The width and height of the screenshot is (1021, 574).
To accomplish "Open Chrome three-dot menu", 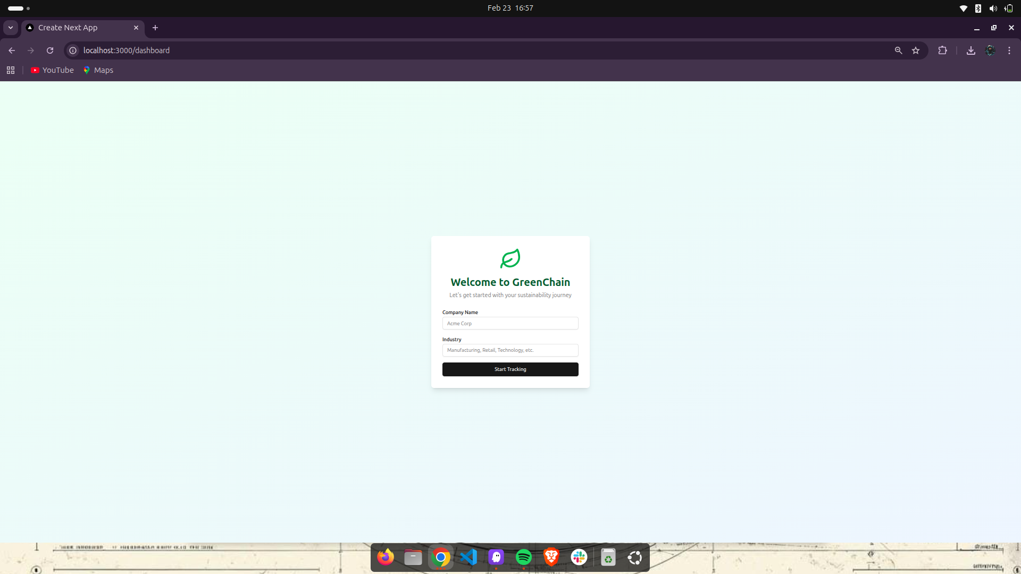I will [x=1009, y=50].
